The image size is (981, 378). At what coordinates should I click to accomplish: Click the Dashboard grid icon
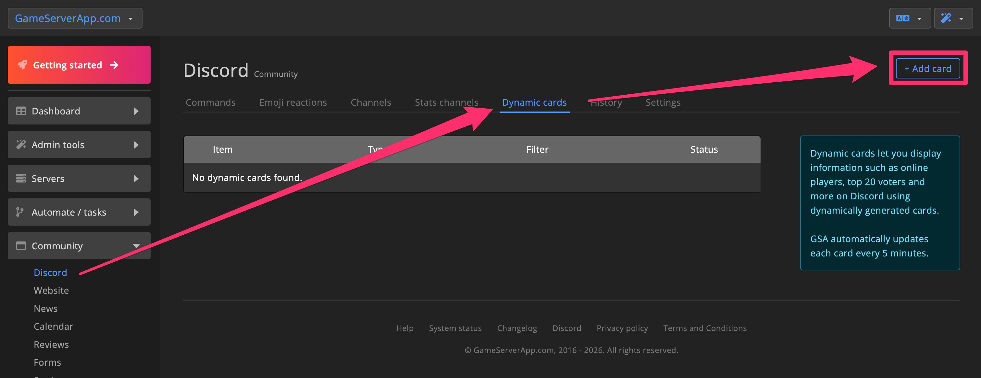[x=21, y=111]
